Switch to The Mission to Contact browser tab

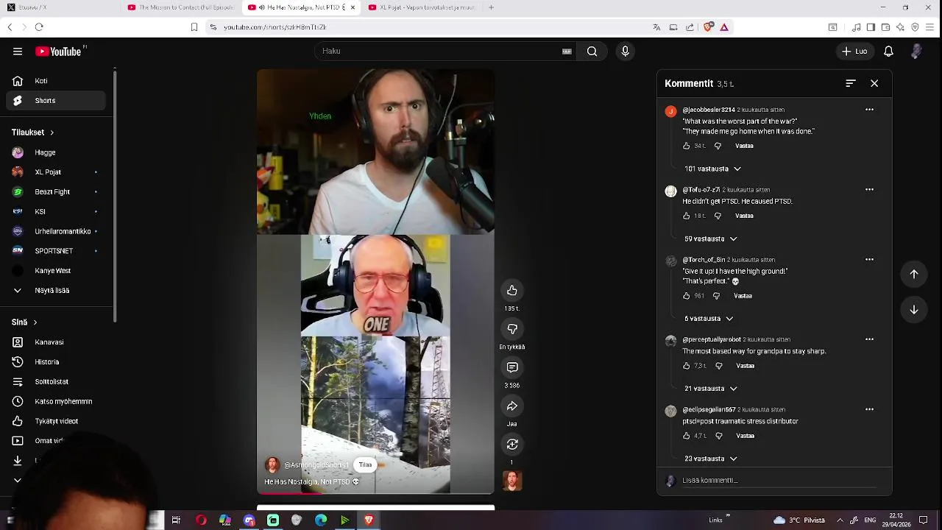180,7
